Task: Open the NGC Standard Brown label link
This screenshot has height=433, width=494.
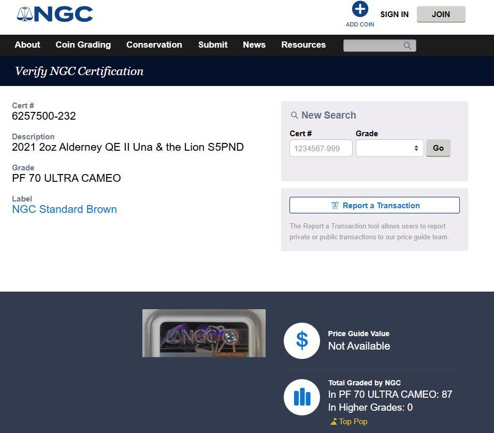Action: point(64,209)
